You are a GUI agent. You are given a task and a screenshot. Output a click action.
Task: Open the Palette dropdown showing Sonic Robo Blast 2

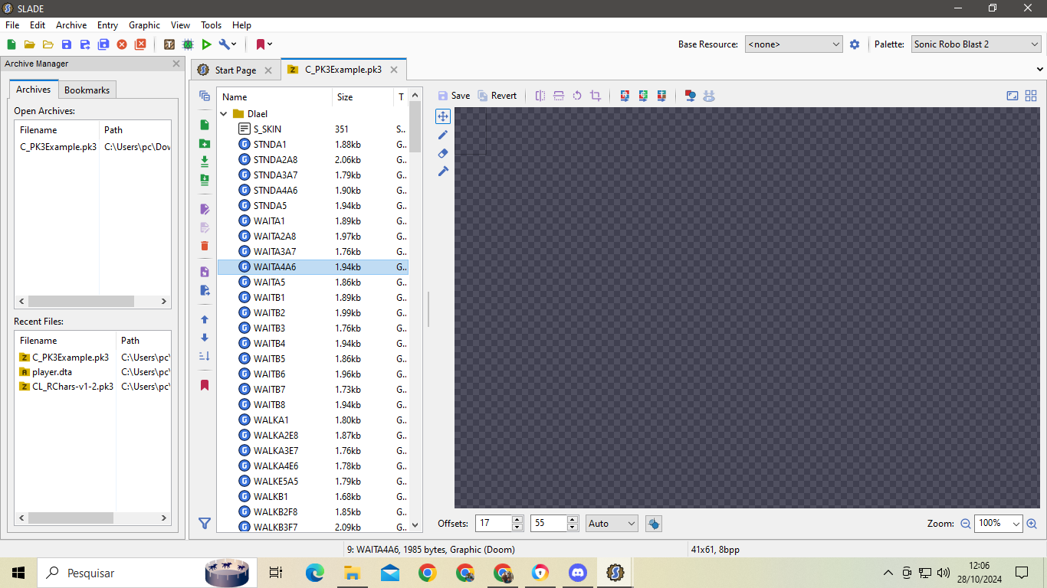pos(976,44)
